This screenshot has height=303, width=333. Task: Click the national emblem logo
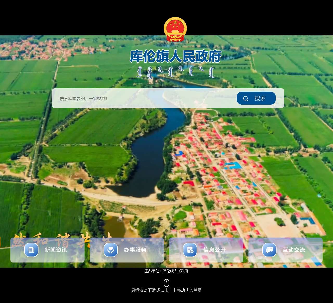pyautogui.click(x=175, y=29)
